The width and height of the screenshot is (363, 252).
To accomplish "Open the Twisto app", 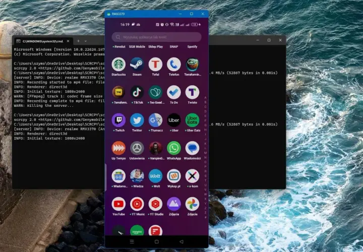I will [192, 92].
